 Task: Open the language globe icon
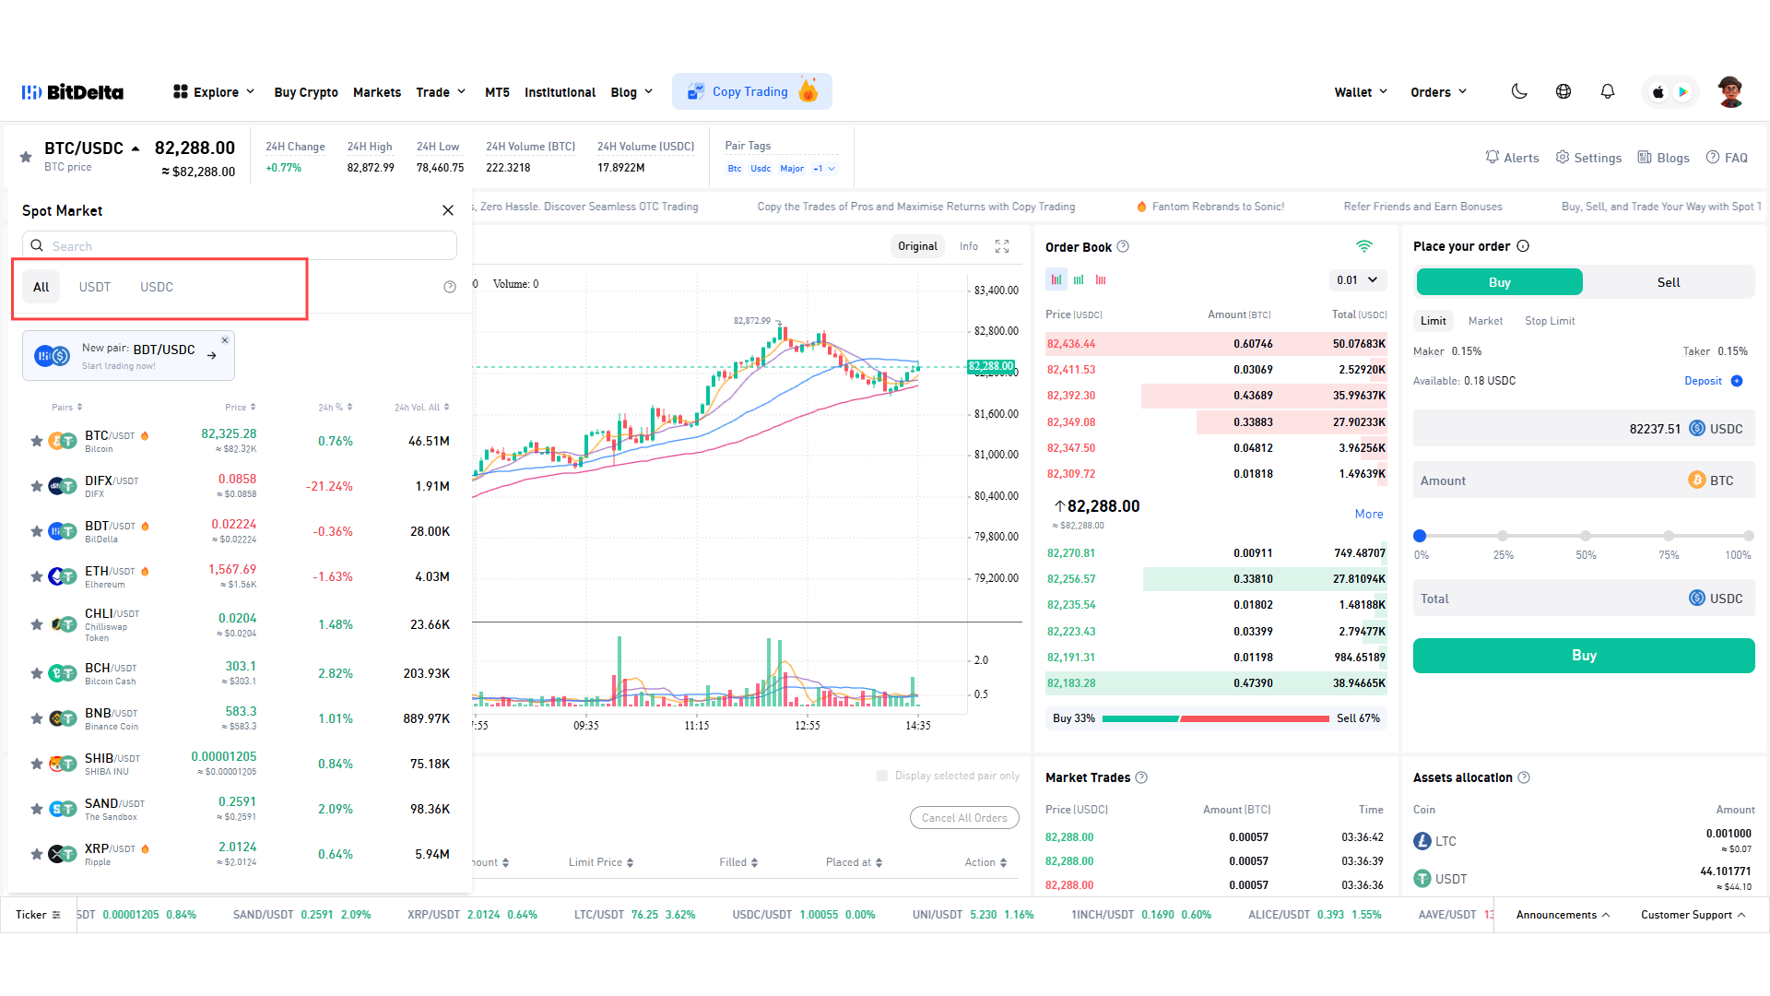click(x=1563, y=91)
